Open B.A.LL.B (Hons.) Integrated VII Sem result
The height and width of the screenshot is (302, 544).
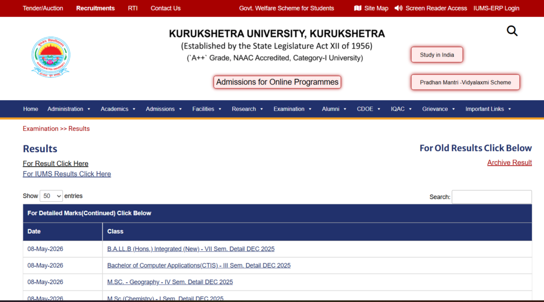[x=191, y=249]
